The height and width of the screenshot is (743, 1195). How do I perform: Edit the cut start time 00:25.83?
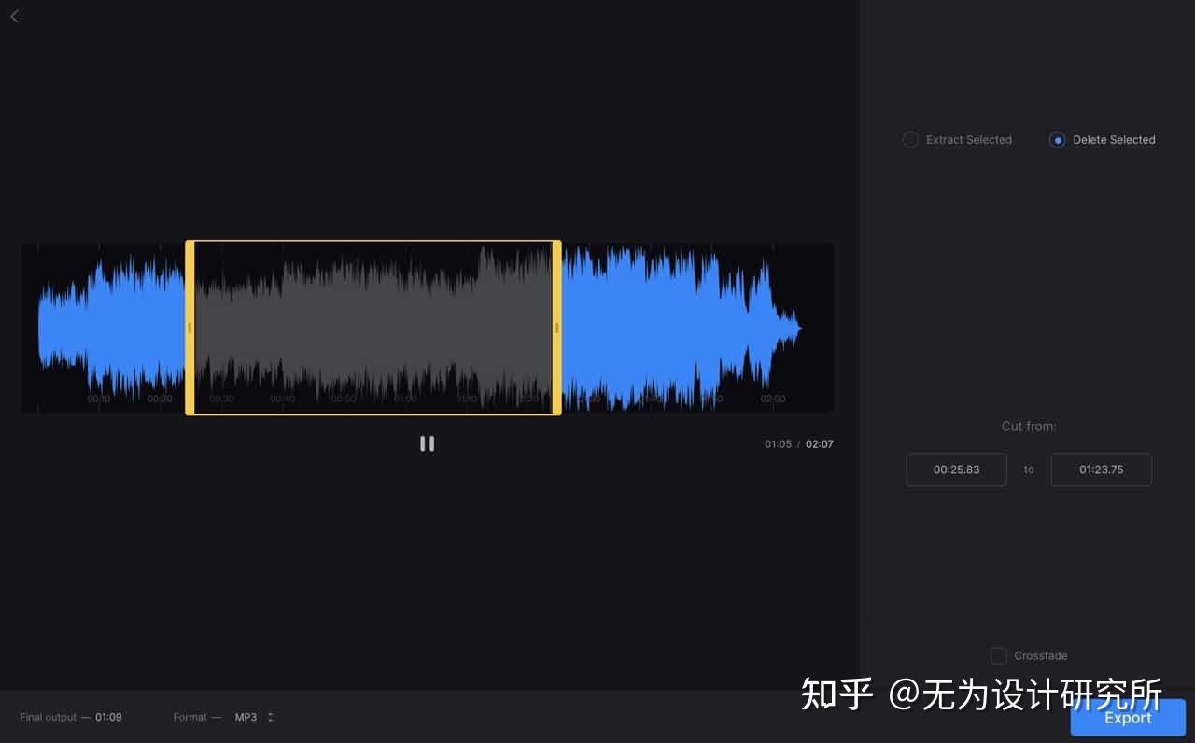tap(956, 470)
